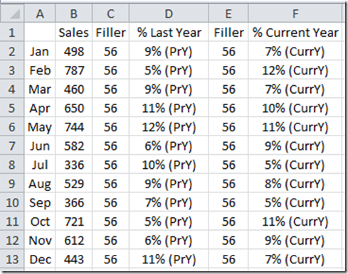Click the cell containing 336
Image resolution: width=348 pixels, height=274 pixels.
[x=74, y=165]
